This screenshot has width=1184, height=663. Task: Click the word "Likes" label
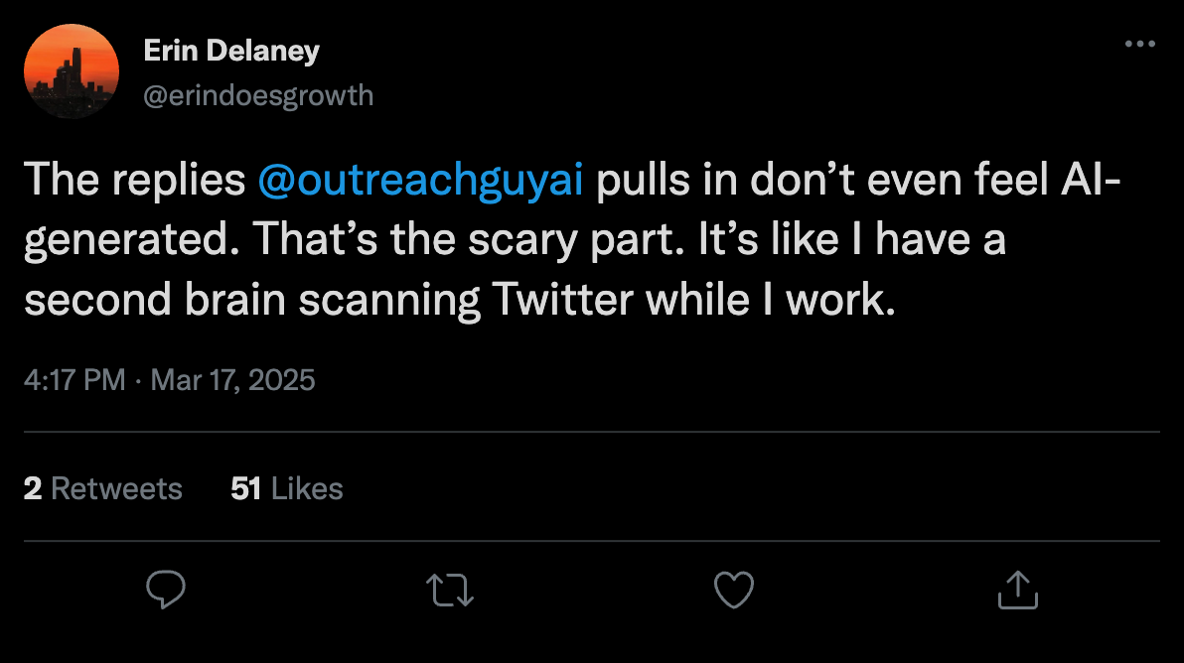307,488
